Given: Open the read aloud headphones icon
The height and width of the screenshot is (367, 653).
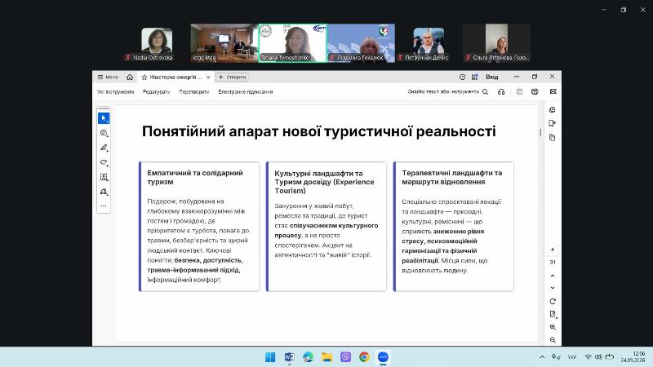Looking at the screenshot, I should tap(501, 91).
